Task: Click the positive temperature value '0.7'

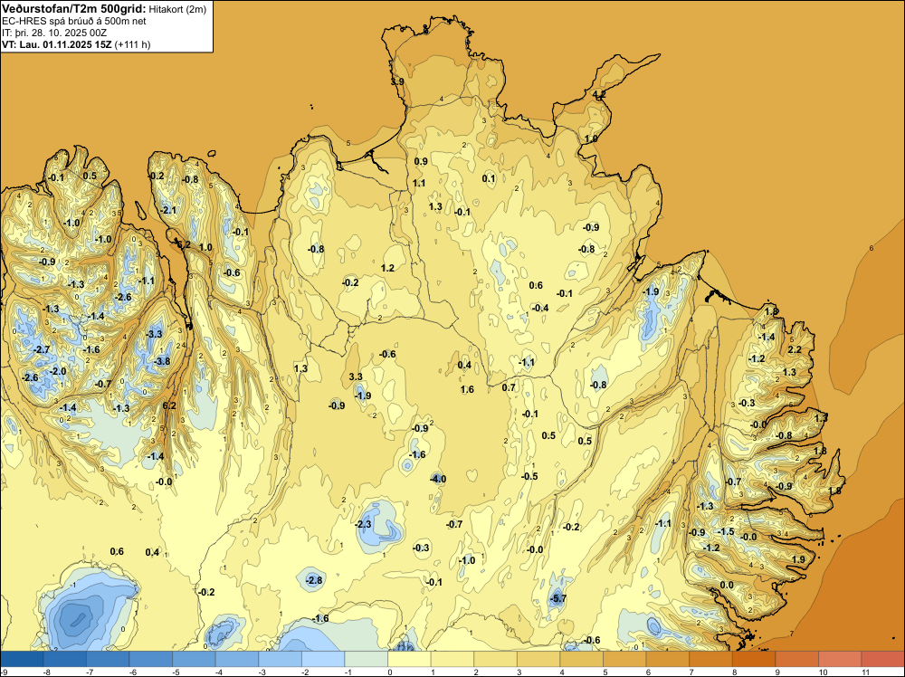Action: [509, 387]
